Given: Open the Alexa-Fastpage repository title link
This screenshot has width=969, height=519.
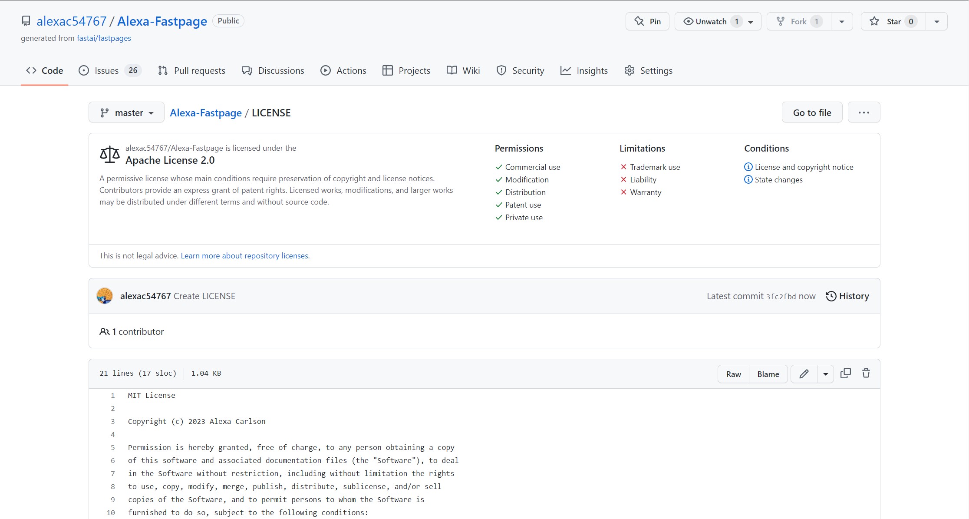Looking at the screenshot, I should click(162, 21).
